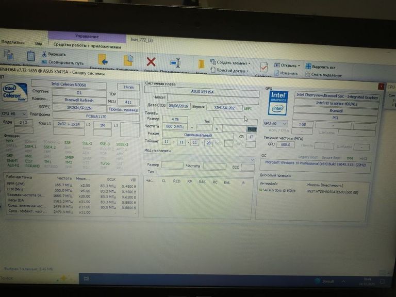
Task: Click the UEFI label
Action: pos(247,109)
